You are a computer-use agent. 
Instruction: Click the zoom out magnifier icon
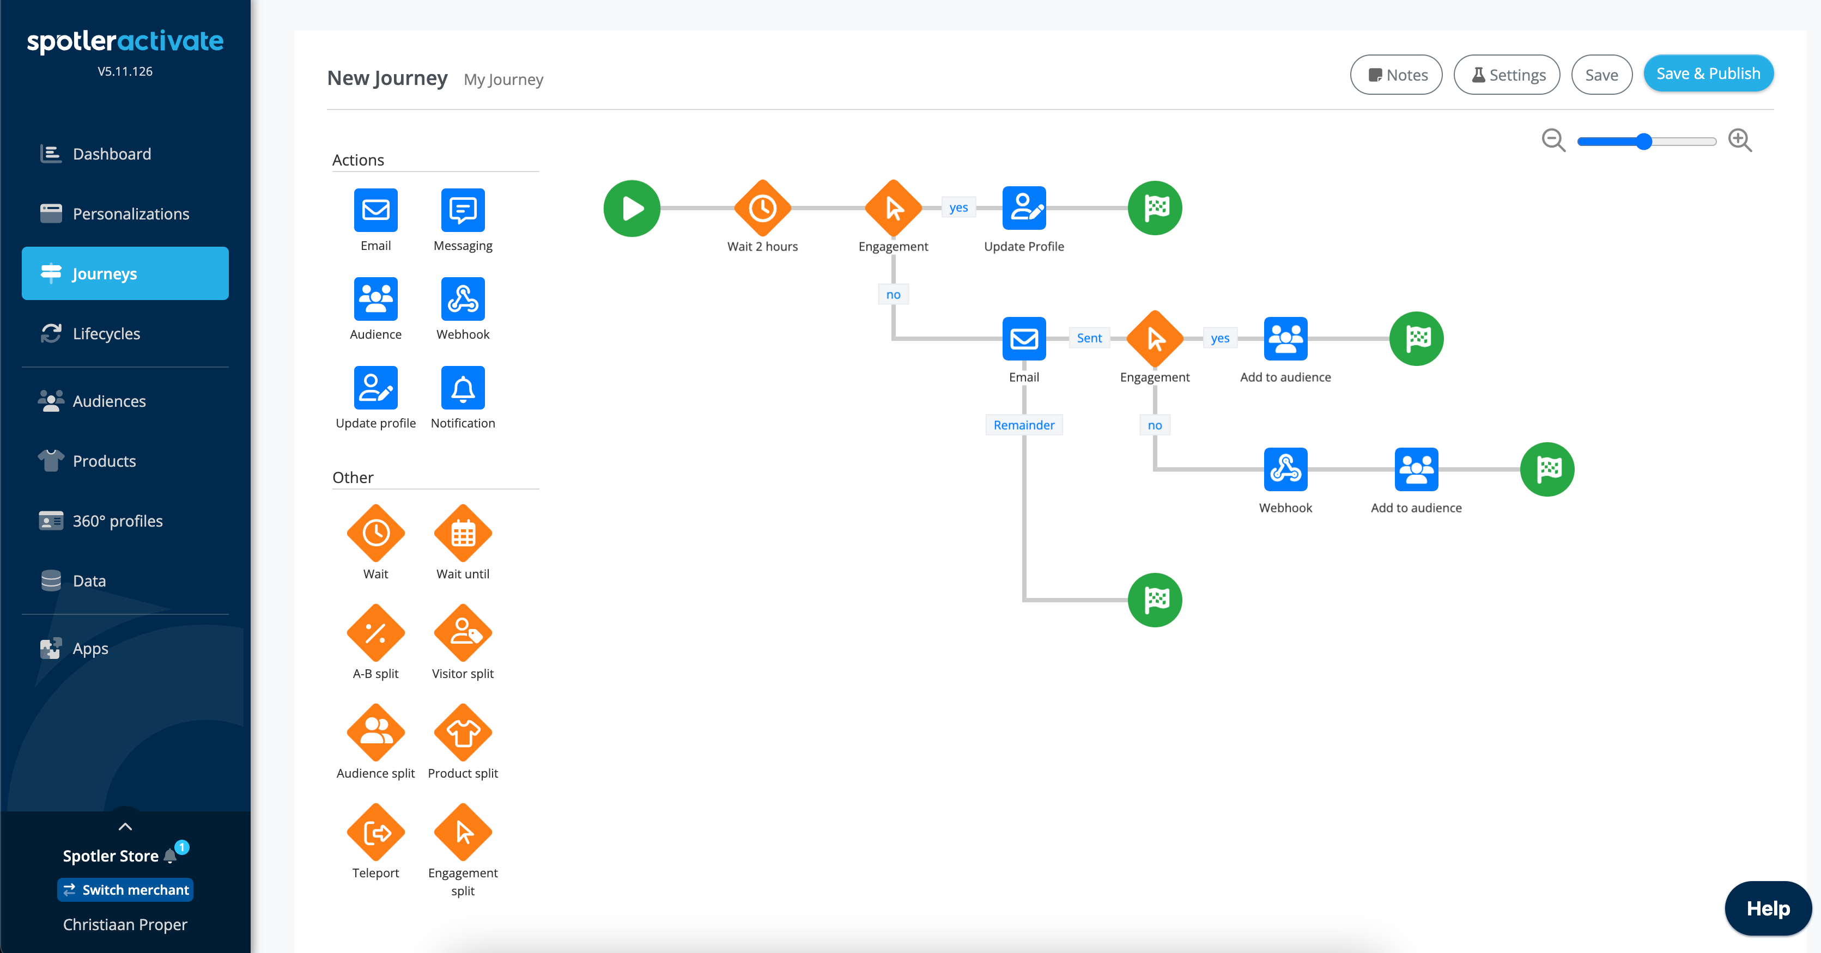[x=1553, y=140]
